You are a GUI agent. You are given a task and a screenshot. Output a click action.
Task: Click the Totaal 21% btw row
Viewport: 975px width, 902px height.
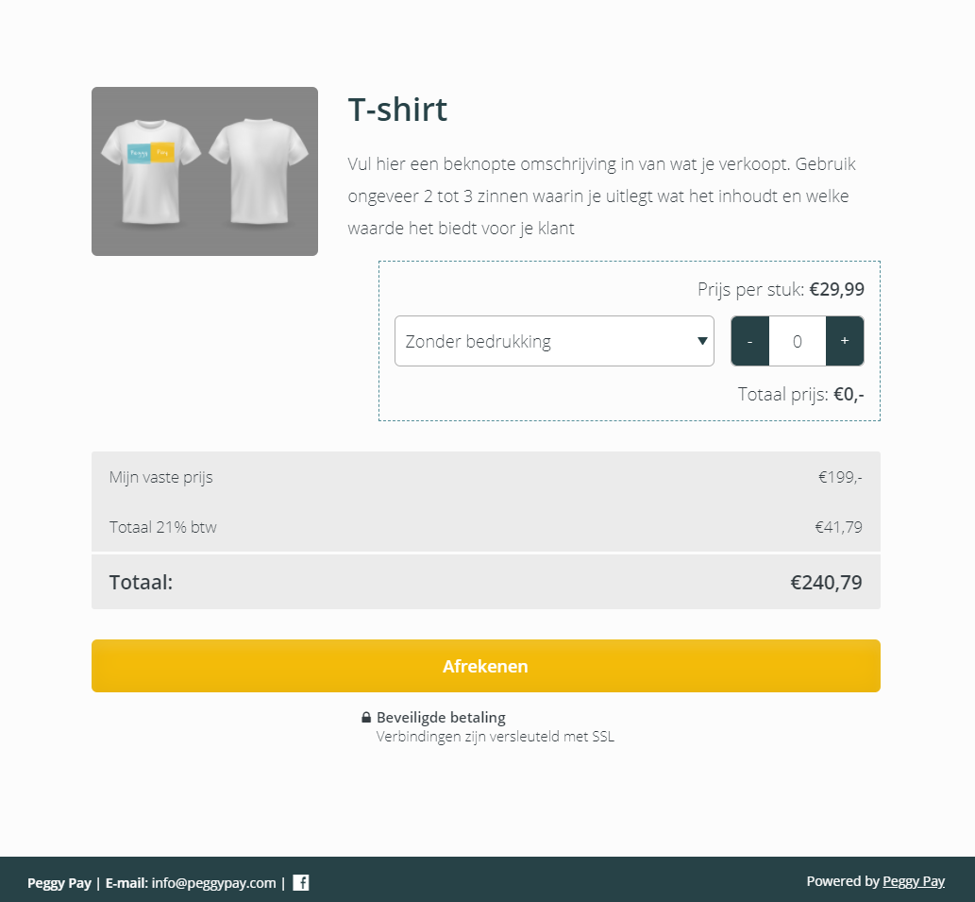tap(486, 527)
